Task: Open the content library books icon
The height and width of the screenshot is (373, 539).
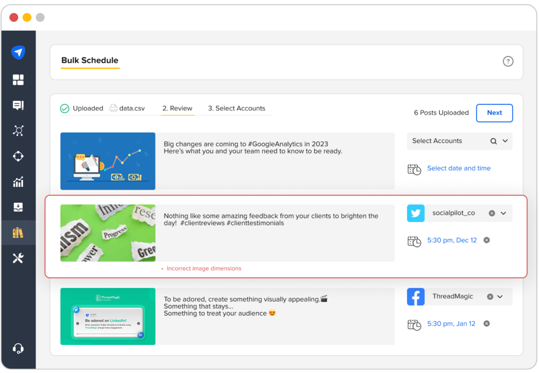Action: pyautogui.click(x=18, y=233)
